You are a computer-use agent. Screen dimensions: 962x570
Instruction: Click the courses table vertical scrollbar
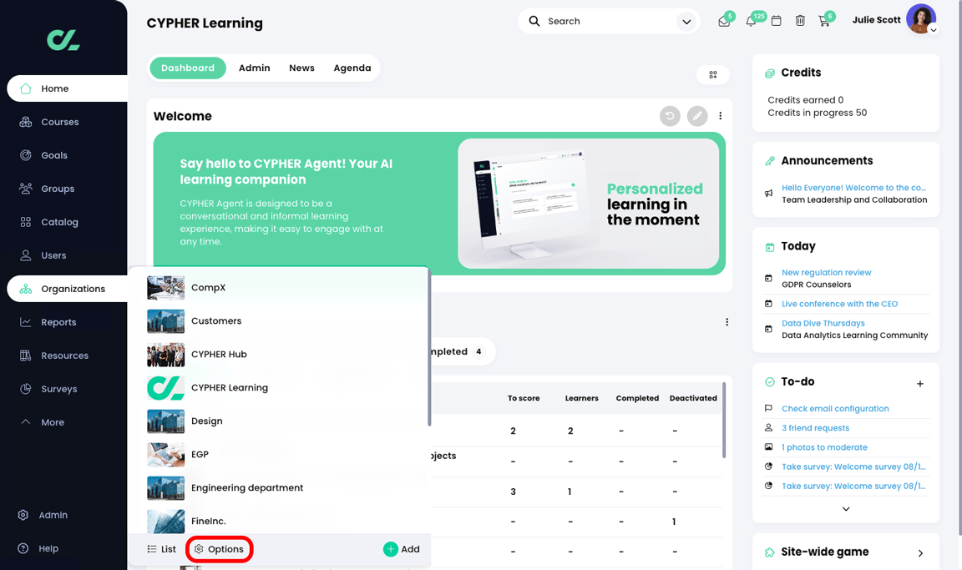724,421
